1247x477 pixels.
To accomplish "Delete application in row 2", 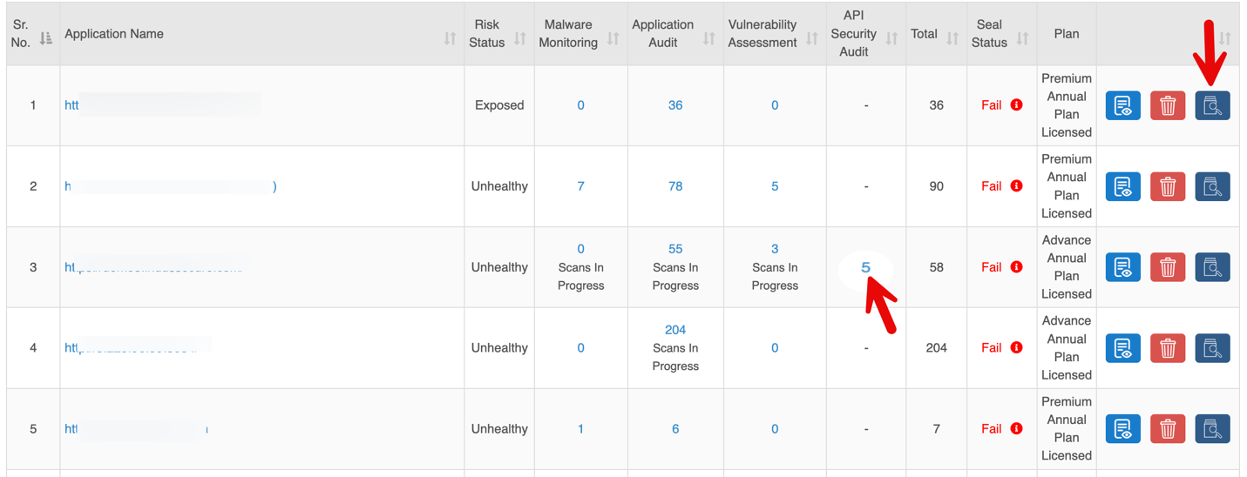I will click(x=1168, y=186).
